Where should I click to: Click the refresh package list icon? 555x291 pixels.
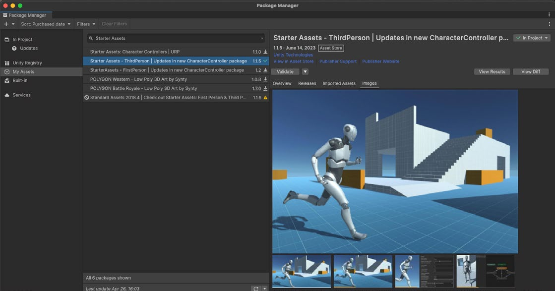click(256, 289)
